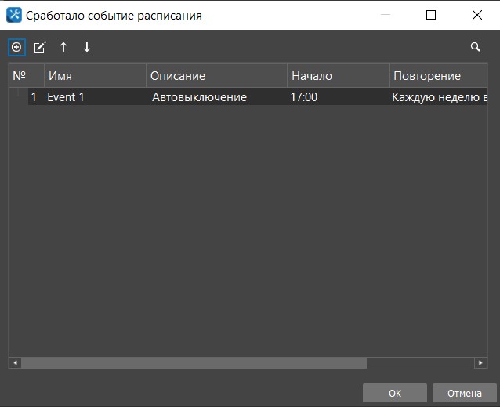The height and width of the screenshot is (407, 500).
Task: Click the Повторение column header
Action: 438,76
